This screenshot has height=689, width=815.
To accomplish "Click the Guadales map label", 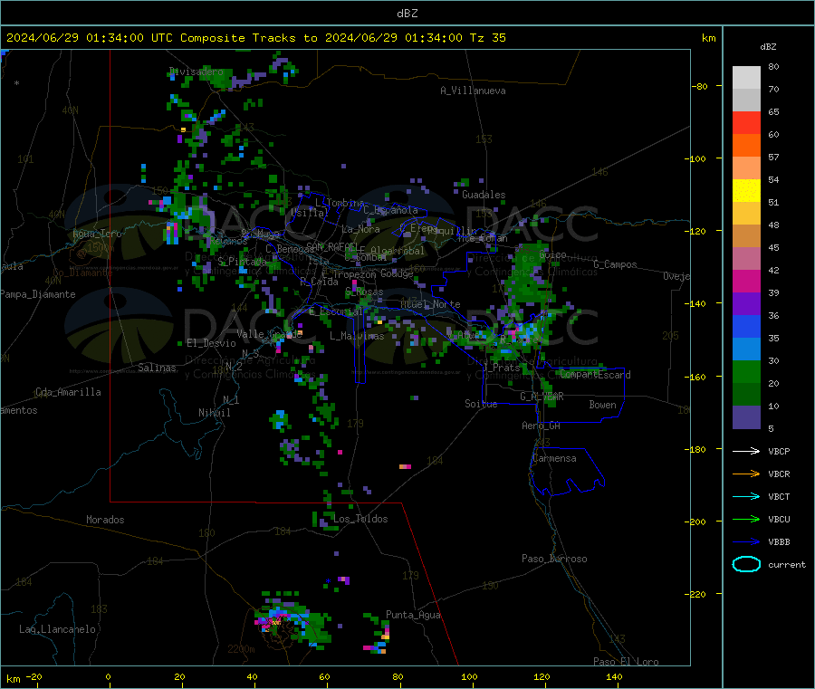I will (484, 195).
